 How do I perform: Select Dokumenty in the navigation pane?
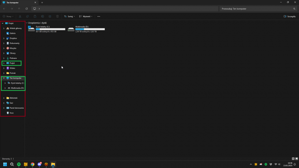point(14,43)
